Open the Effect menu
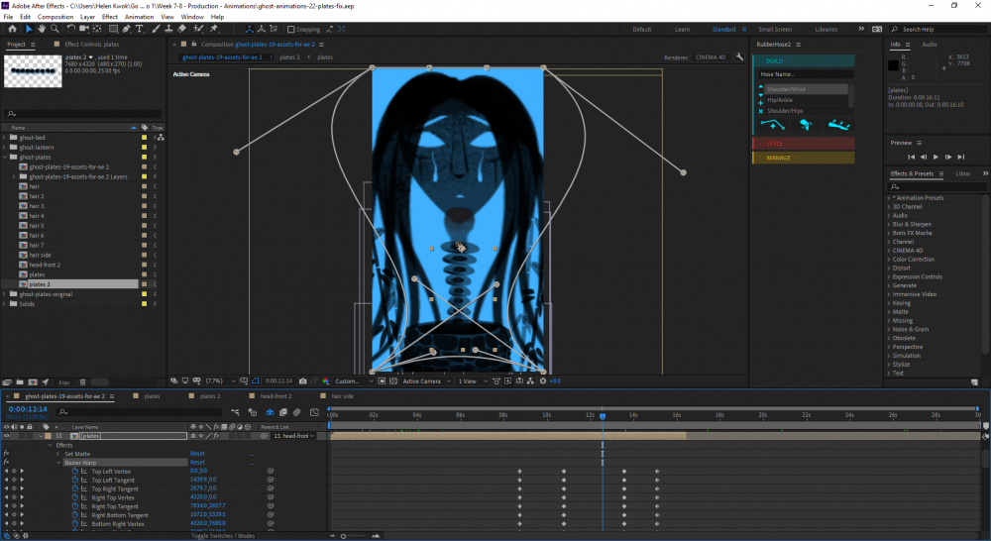The image size is (991, 541). click(109, 17)
